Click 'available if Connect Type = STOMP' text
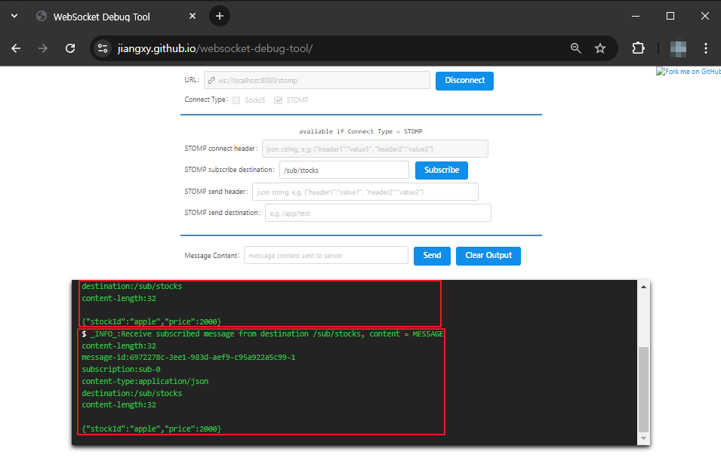The height and width of the screenshot is (464, 721). [x=361, y=131]
